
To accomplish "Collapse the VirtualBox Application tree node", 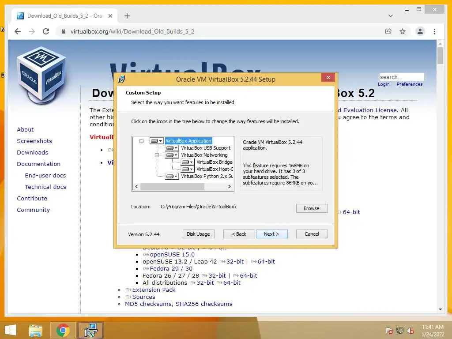I will pos(141,141).
